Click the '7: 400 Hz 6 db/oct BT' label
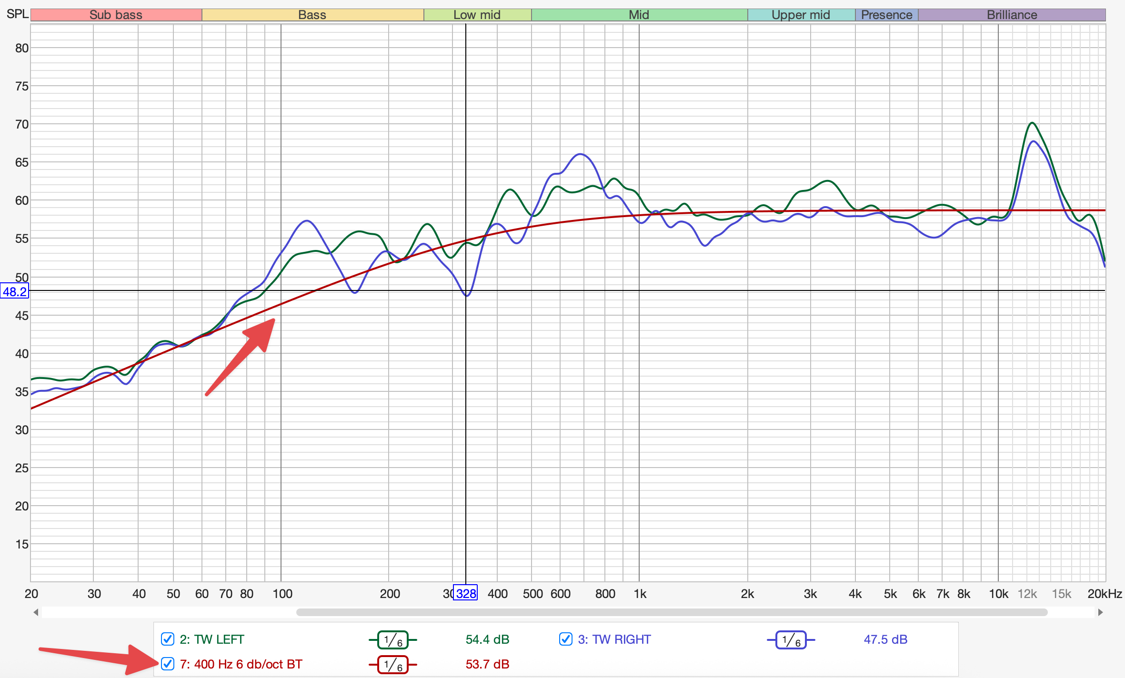Screen dimensions: 1125x678 241,664
